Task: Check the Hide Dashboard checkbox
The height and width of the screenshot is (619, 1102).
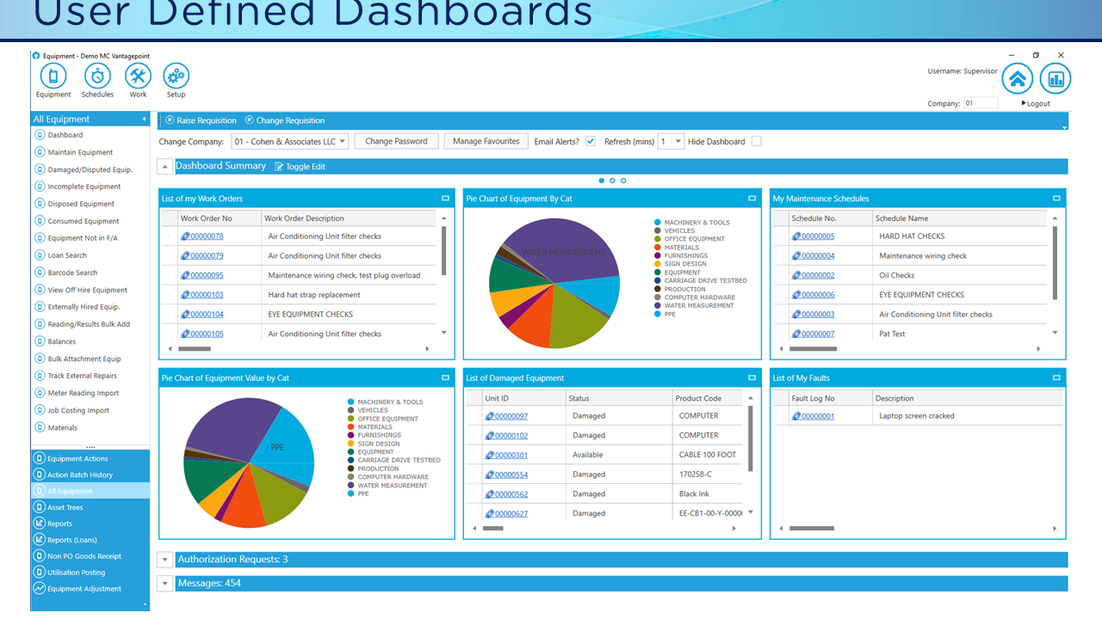Action: pos(756,141)
